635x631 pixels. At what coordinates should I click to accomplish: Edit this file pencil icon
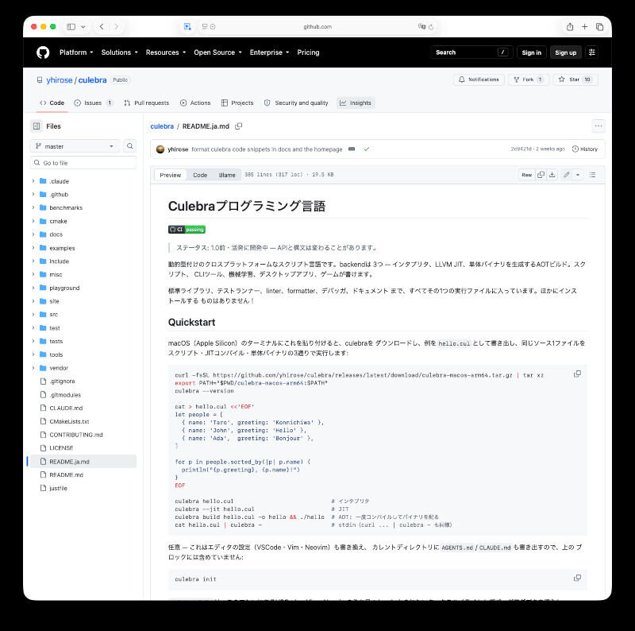point(567,175)
